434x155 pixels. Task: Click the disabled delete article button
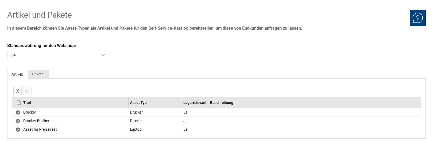(x=27, y=91)
